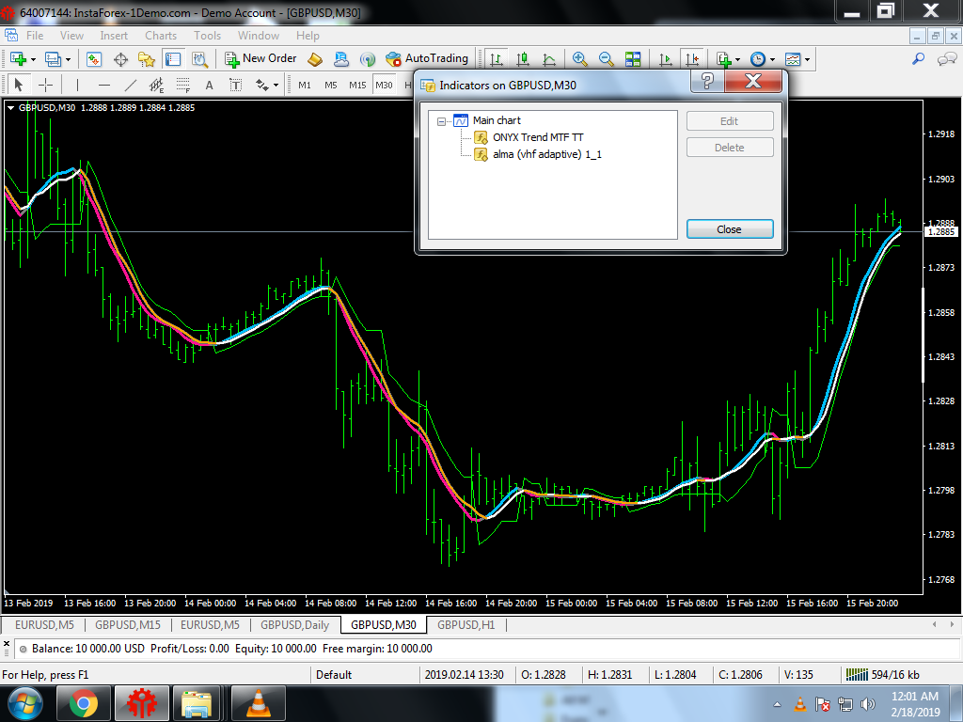Zoom in on the chart
This screenshot has width=963, height=722.
579,59
